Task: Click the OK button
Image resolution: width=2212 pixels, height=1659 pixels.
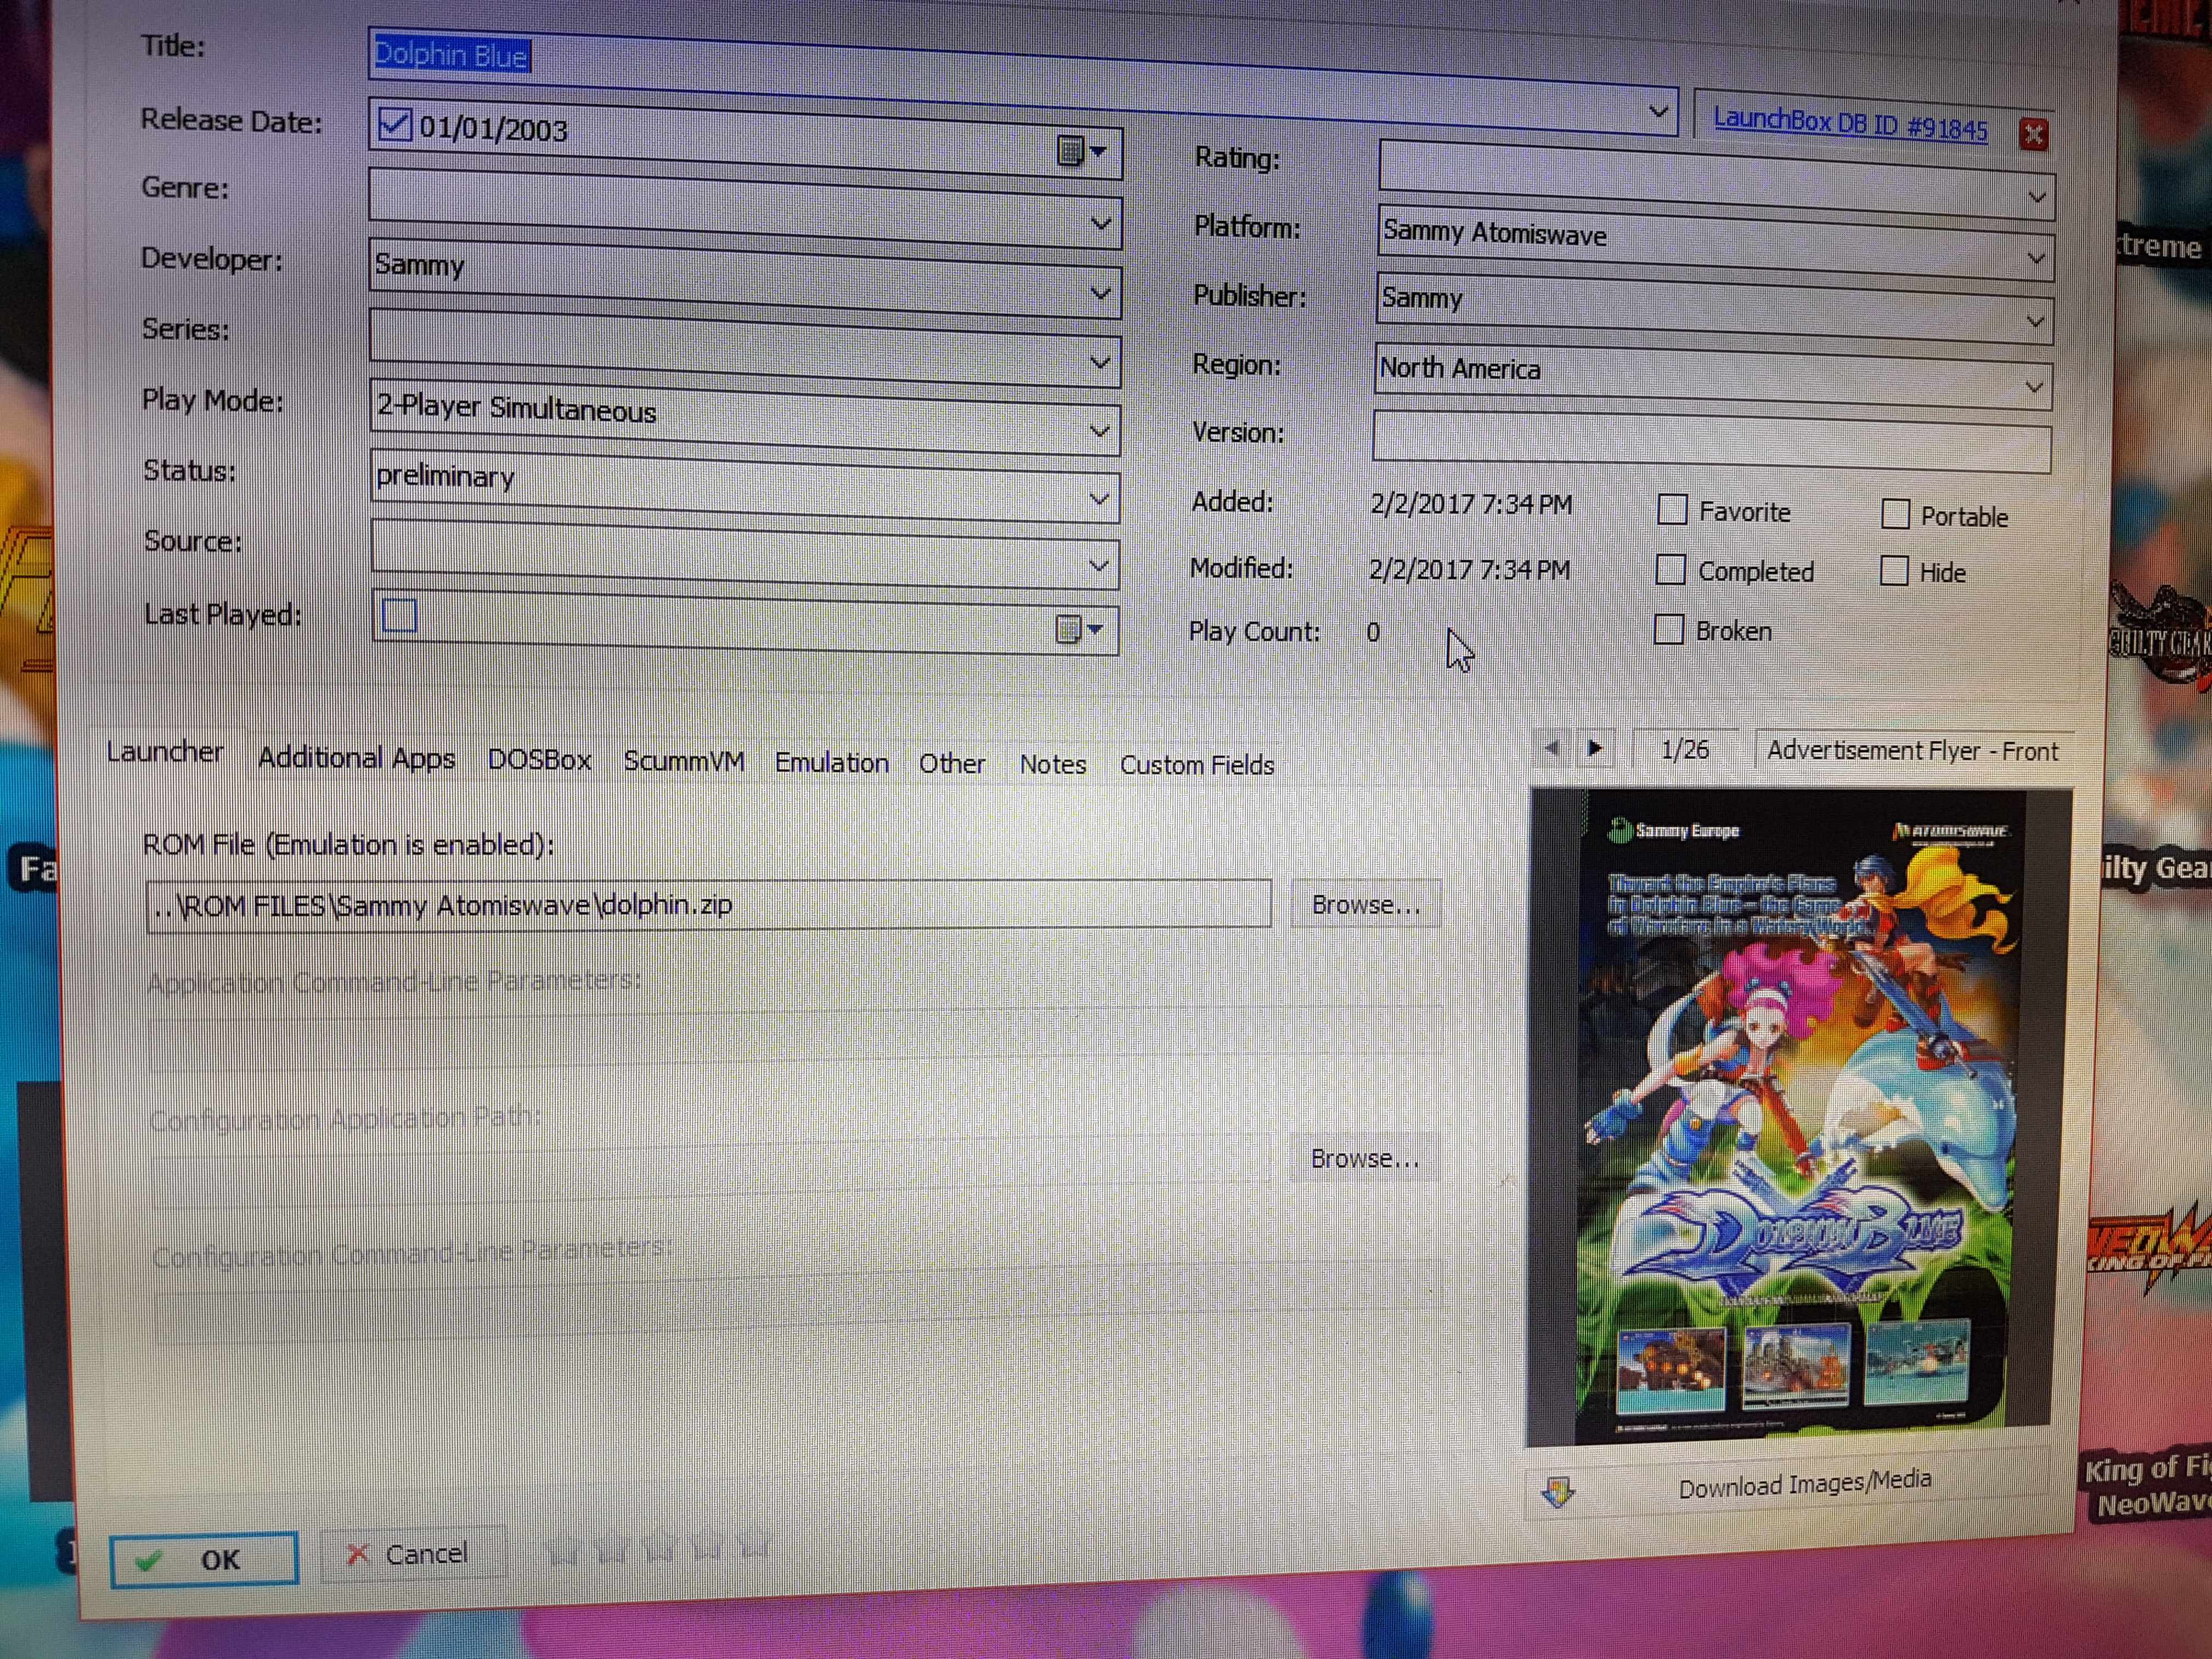Action: point(204,1560)
